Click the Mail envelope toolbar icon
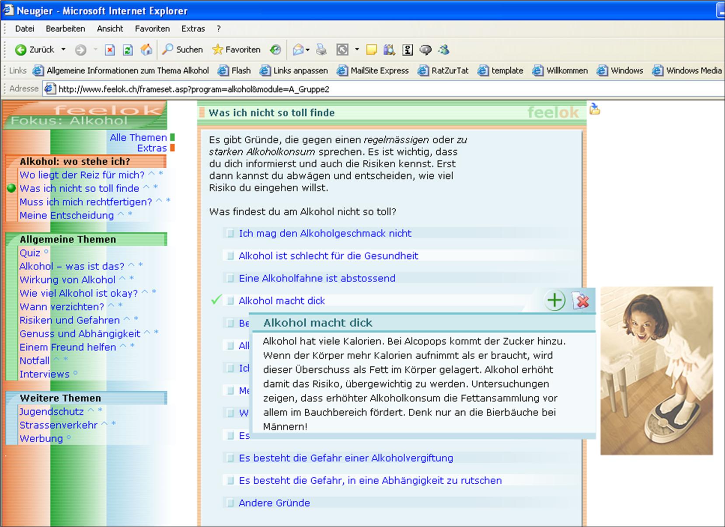The width and height of the screenshot is (725, 527). 298,50
